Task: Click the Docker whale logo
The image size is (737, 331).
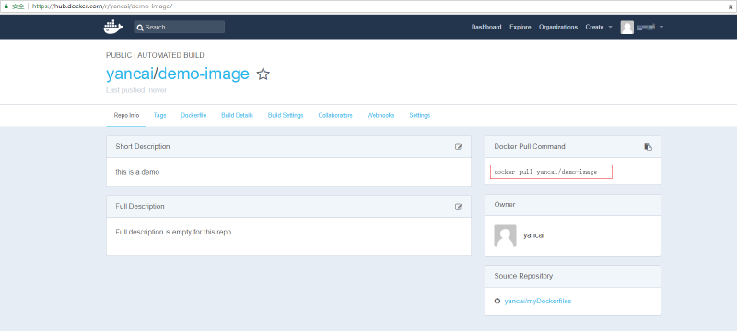Action: point(113,28)
